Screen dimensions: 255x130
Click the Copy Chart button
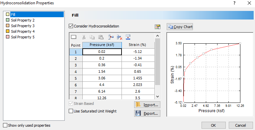coord(180,27)
